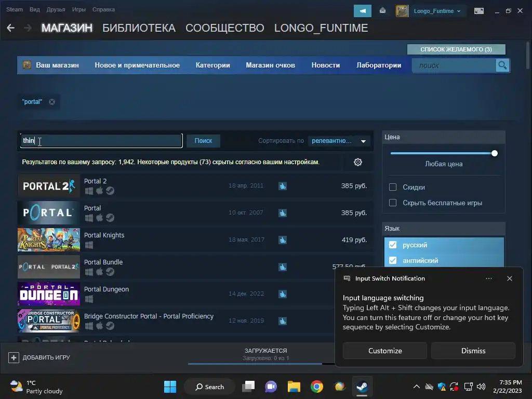Click the price range slider handle
This screenshot has width=532, height=399.
[x=495, y=153]
